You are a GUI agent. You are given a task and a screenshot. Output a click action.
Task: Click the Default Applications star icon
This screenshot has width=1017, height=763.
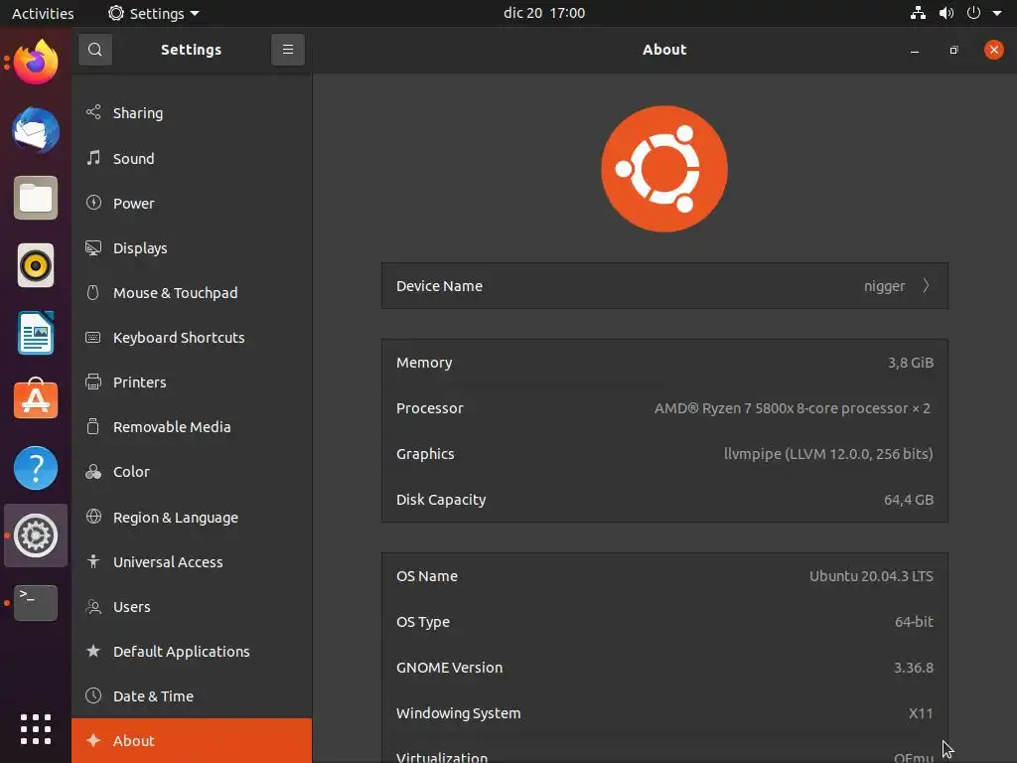coord(93,651)
